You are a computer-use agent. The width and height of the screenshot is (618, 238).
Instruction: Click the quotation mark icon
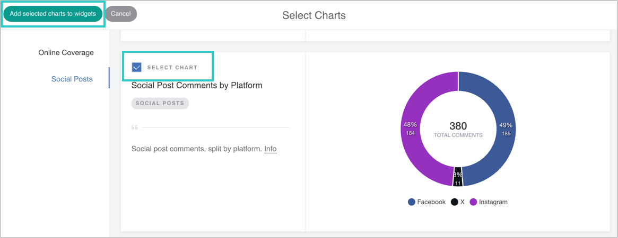click(x=134, y=127)
